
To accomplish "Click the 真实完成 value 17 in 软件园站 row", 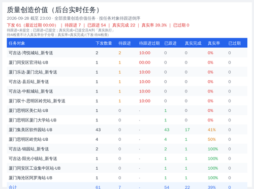I will coord(187,130).
